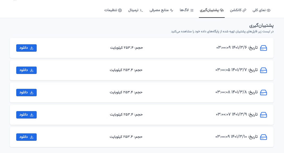The height and width of the screenshot is (153, 284).
Task: Click the database icon of the 1401/3/8 backup
Action: (x=263, y=93)
